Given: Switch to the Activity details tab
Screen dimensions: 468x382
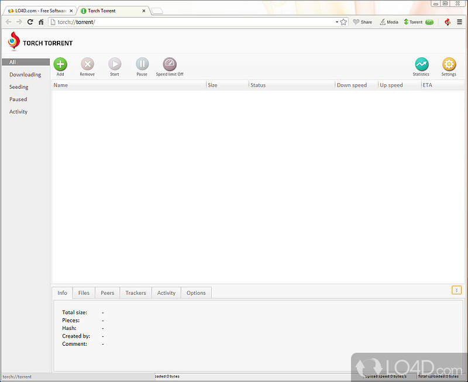Looking at the screenshot, I should coord(166,292).
